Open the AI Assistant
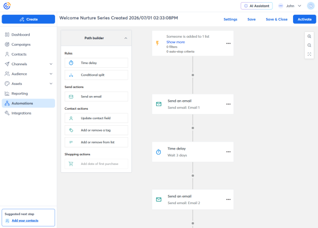 257,6
